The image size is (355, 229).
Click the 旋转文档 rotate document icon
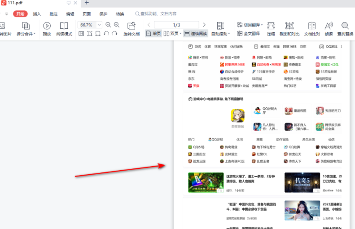pyautogui.click(x=131, y=26)
